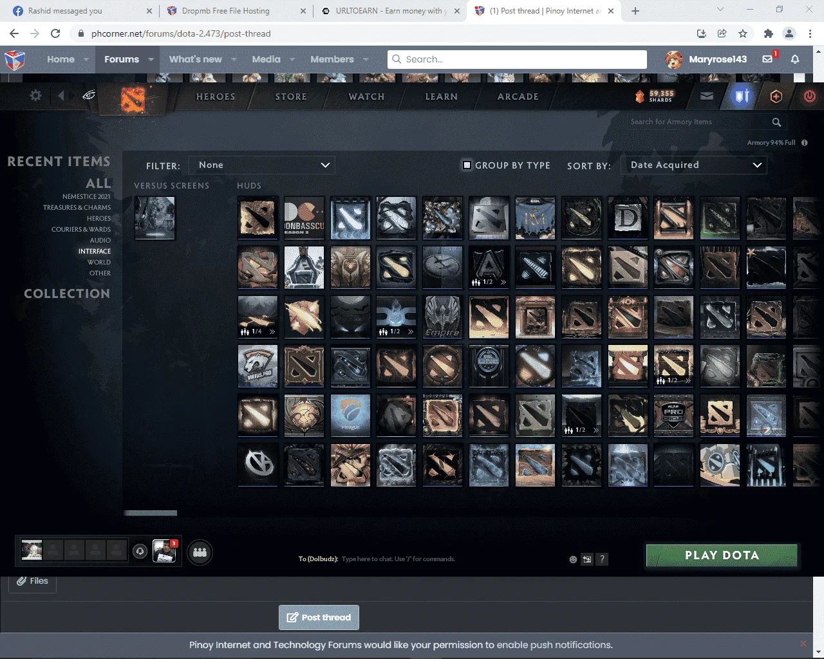Expand the Members nav dropdown arrow
This screenshot has height=659, width=824.
click(x=366, y=59)
